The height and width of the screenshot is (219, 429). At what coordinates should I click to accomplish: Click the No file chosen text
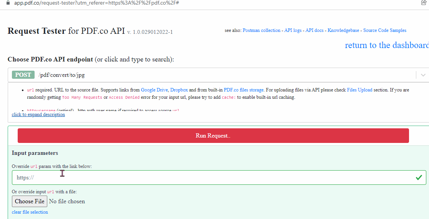click(67, 201)
